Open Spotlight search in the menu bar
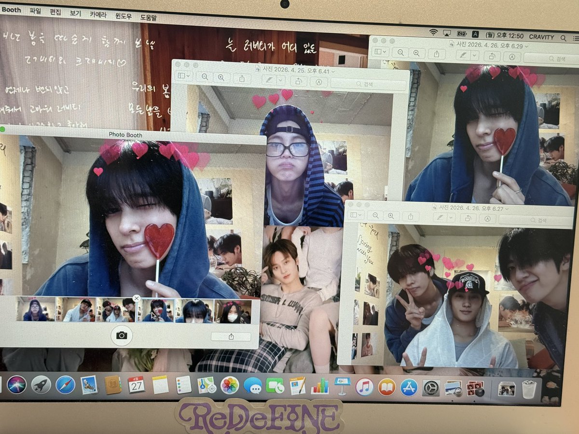 coord(563,38)
